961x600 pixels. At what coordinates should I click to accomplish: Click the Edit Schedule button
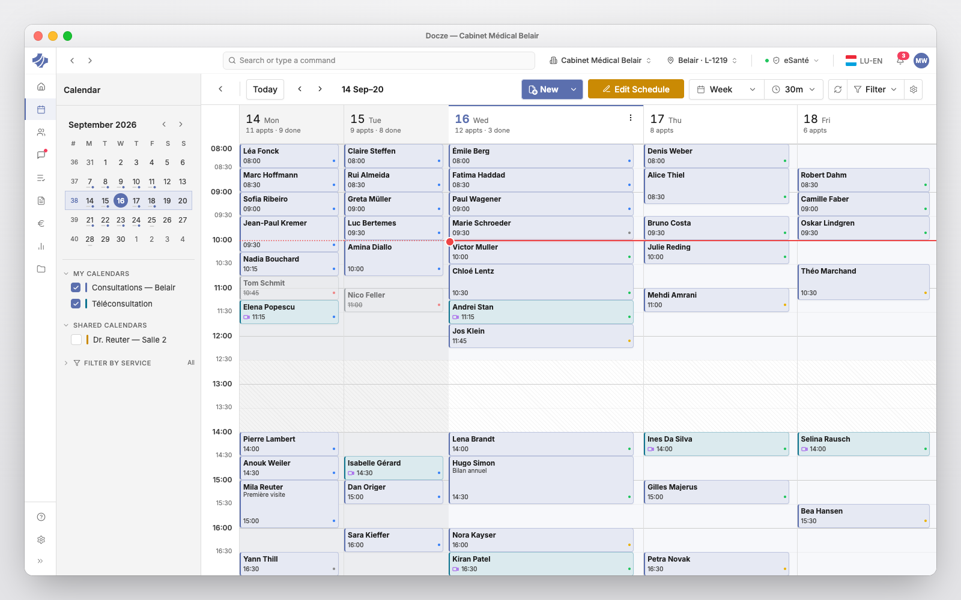635,89
